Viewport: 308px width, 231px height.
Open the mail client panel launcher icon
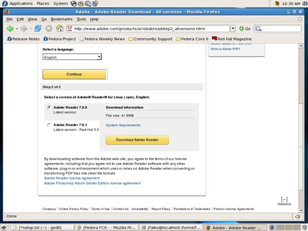tap(81, 3)
